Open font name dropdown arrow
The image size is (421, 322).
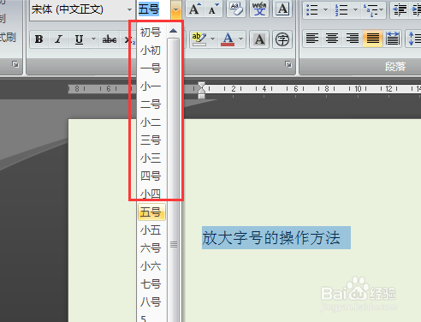click(129, 9)
